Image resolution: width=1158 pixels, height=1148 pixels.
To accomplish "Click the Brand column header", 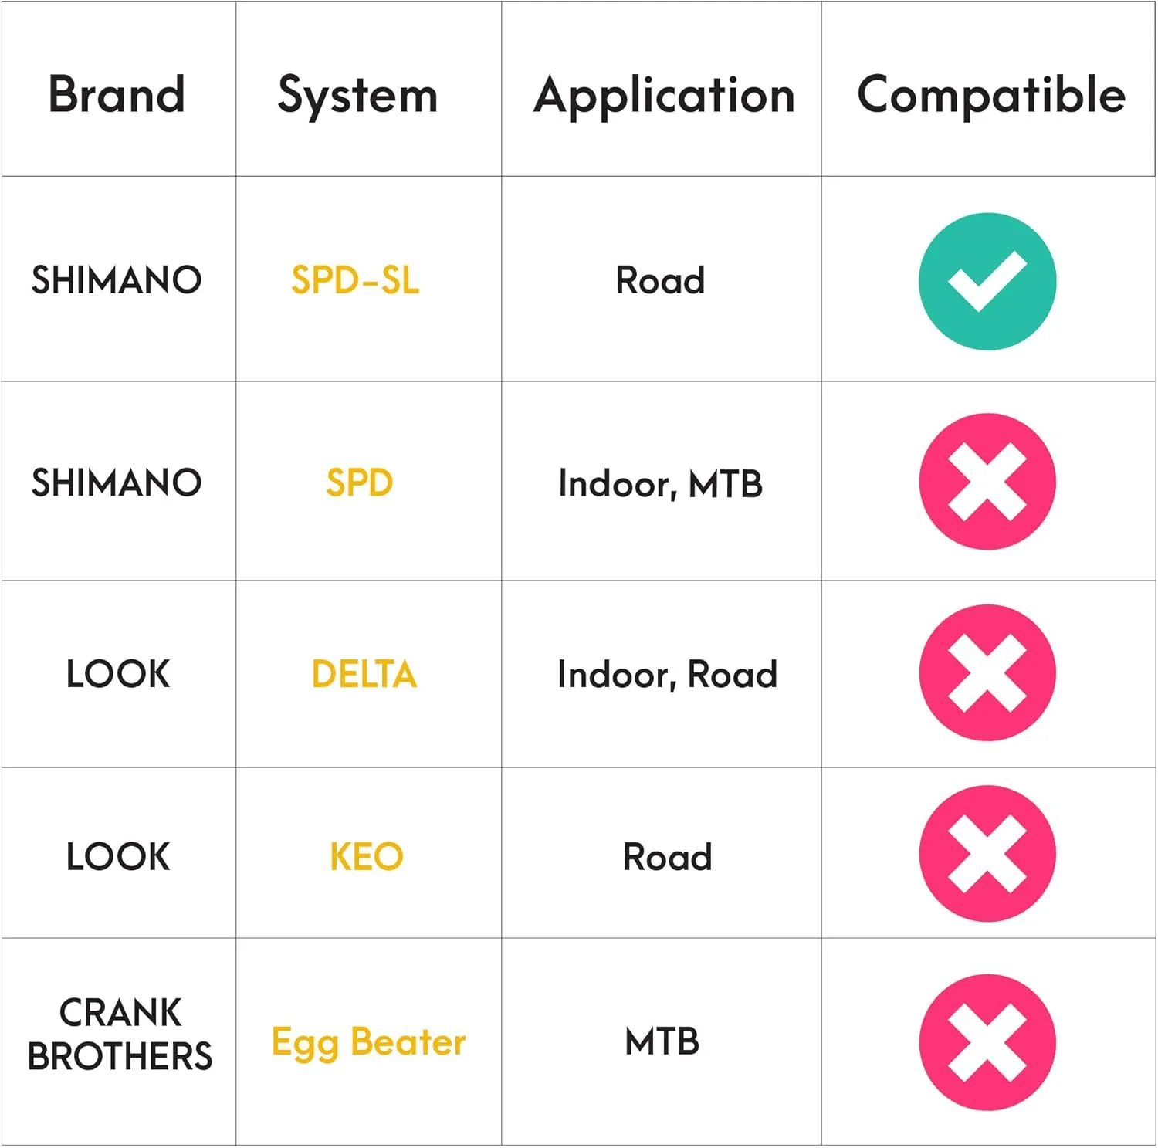I will pos(117,94).
